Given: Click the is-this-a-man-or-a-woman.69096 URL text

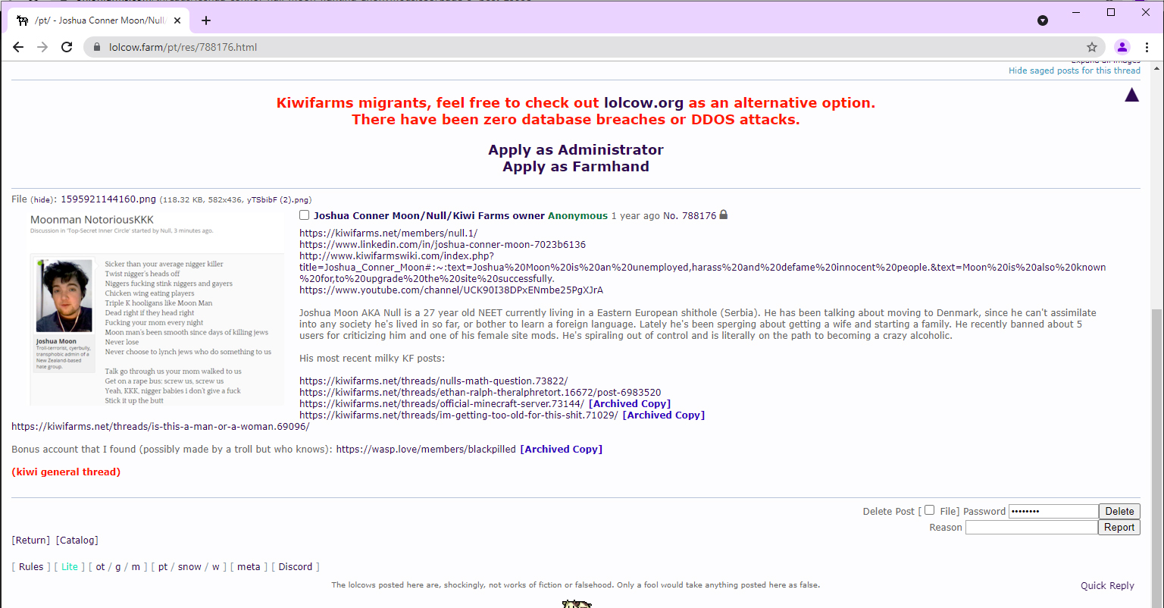Looking at the screenshot, I should point(161,427).
